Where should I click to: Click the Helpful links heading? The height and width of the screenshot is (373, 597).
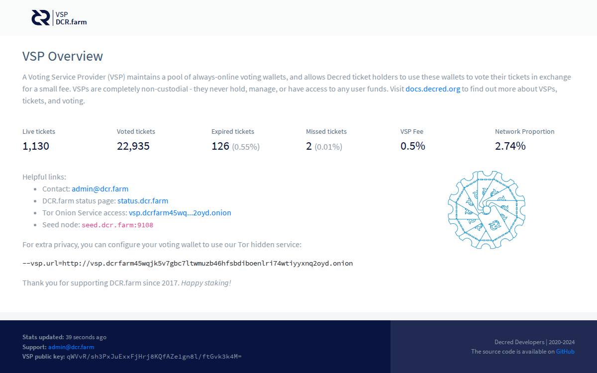(44, 177)
